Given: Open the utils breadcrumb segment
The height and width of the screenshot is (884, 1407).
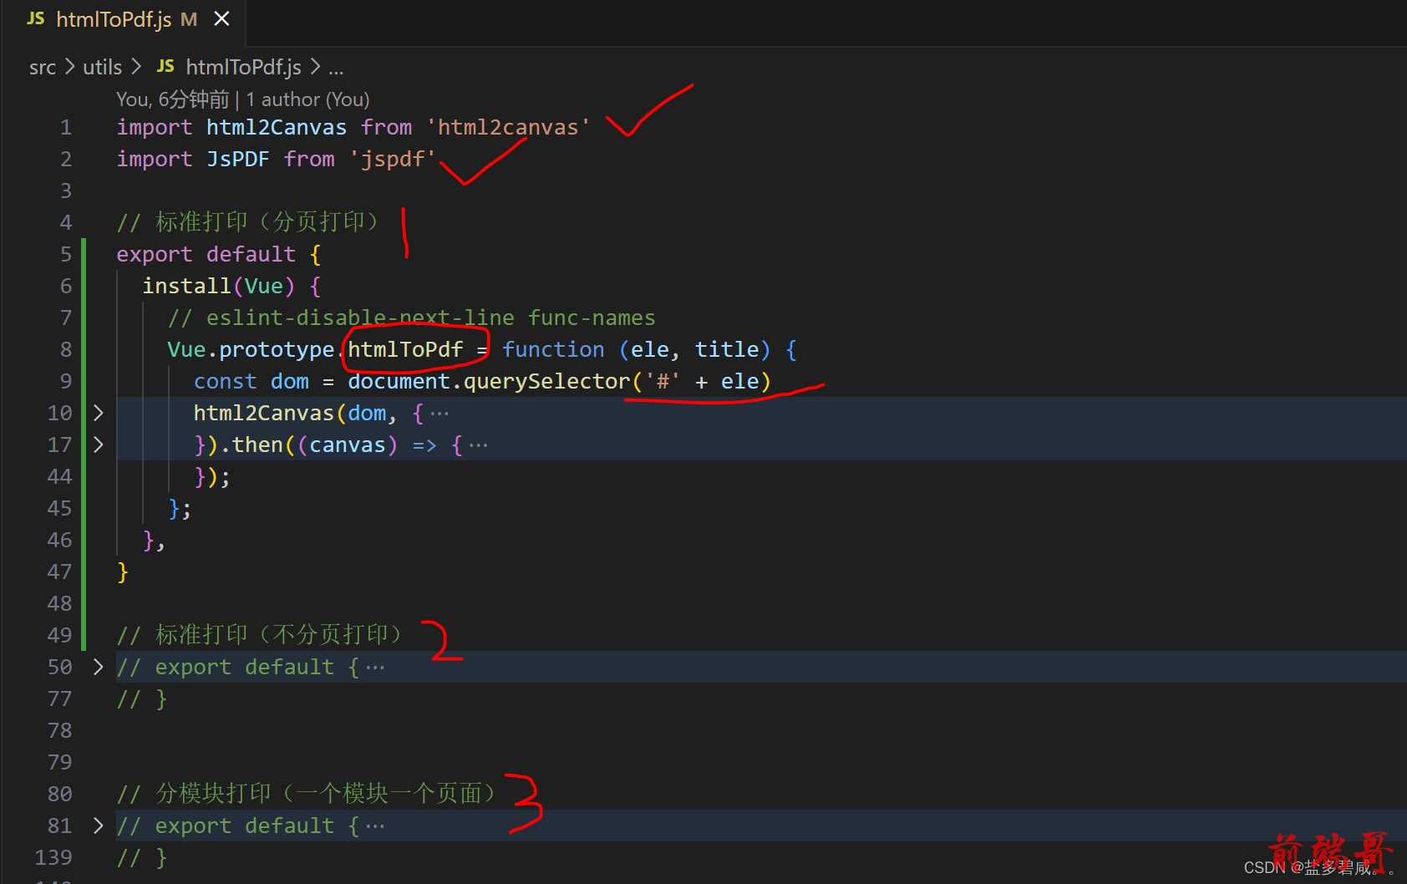Looking at the screenshot, I should 102,68.
